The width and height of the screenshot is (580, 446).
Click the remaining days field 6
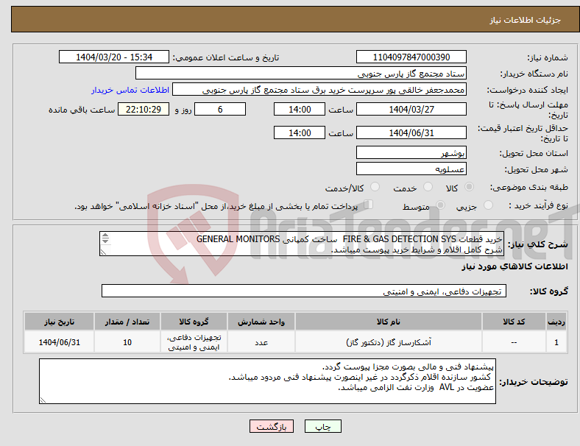coord(220,110)
